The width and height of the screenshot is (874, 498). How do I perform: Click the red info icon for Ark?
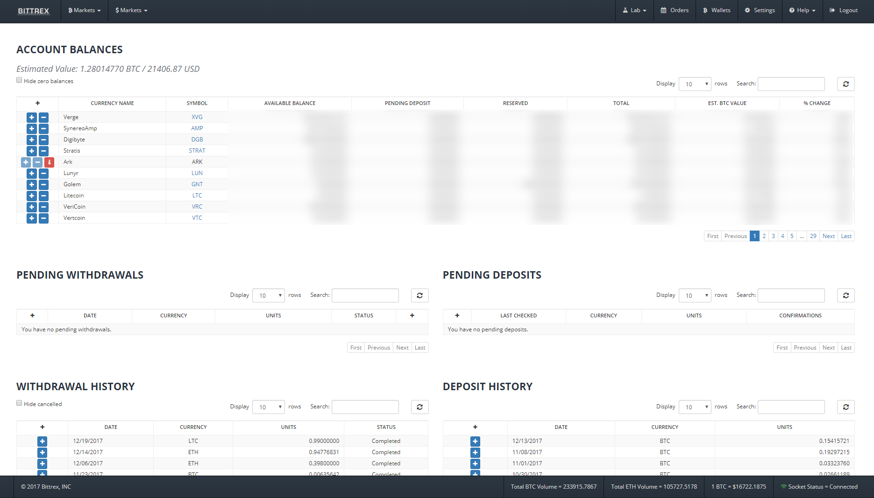49,162
